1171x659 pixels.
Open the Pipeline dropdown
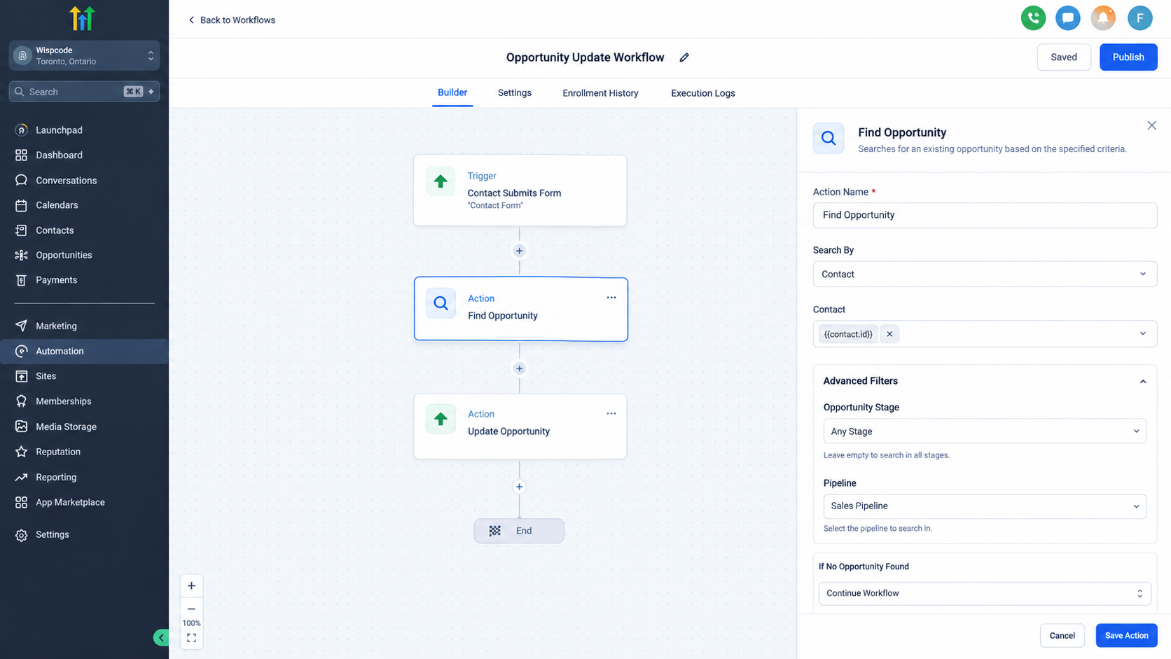985,506
